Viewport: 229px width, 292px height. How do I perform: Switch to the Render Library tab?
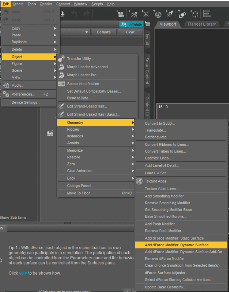coord(202,24)
